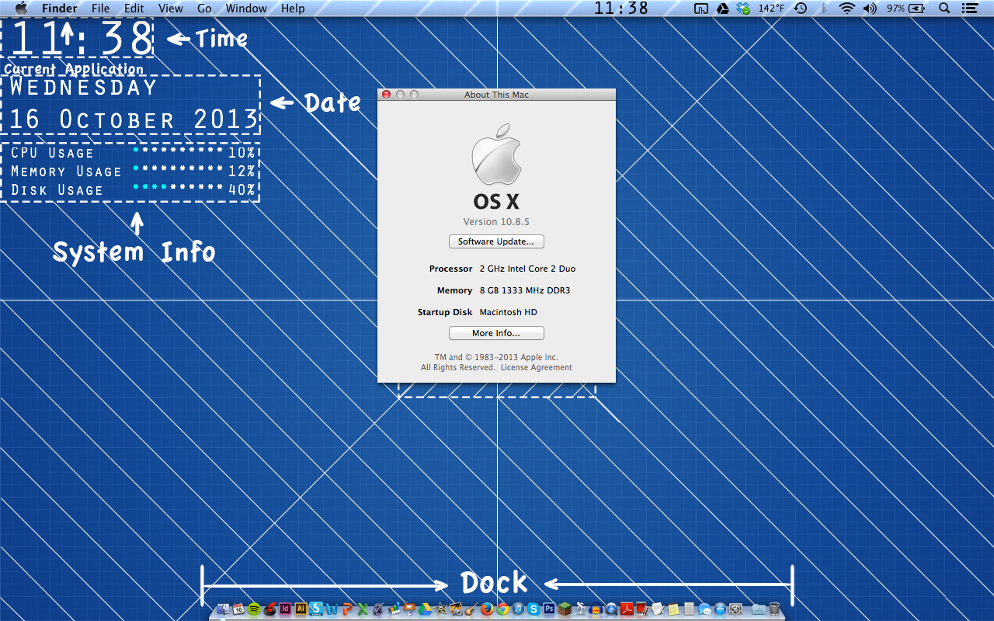Open iPhoto from the dock

(x=456, y=609)
